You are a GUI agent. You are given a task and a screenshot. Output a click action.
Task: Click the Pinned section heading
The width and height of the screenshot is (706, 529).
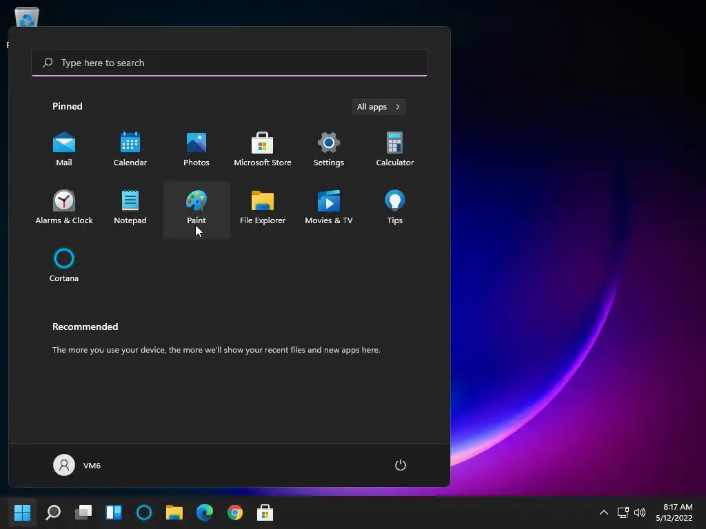[68, 106]
